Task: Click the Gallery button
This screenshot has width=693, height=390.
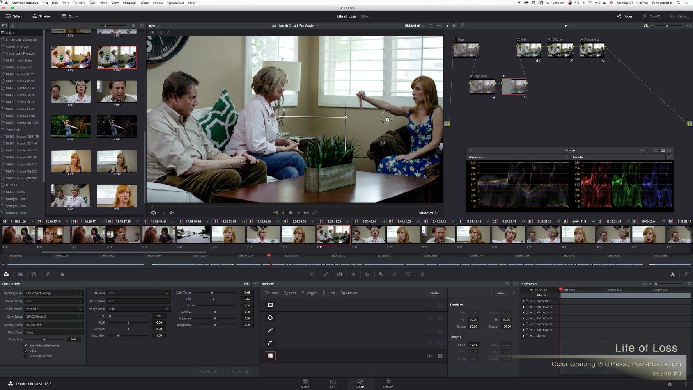Action: pos(14,16)
